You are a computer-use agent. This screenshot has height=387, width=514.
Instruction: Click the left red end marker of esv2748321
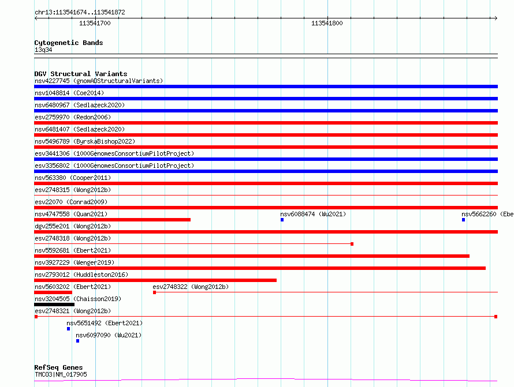point(36,317)
